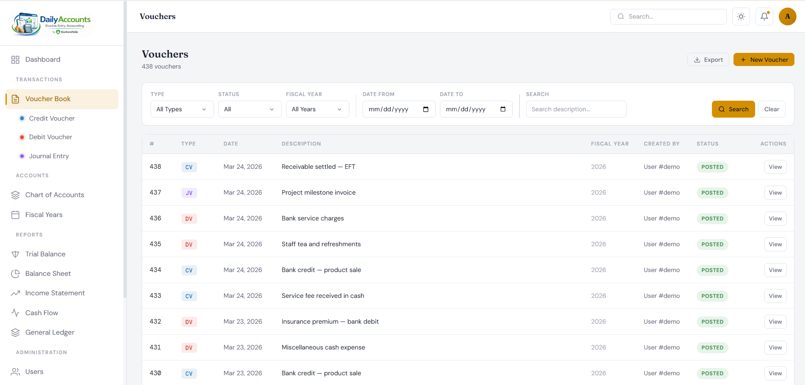The height and width of the screenshot is (385, 805).
Task: Open Trial Balance via its shield icon
Action: tap(15, 254)
